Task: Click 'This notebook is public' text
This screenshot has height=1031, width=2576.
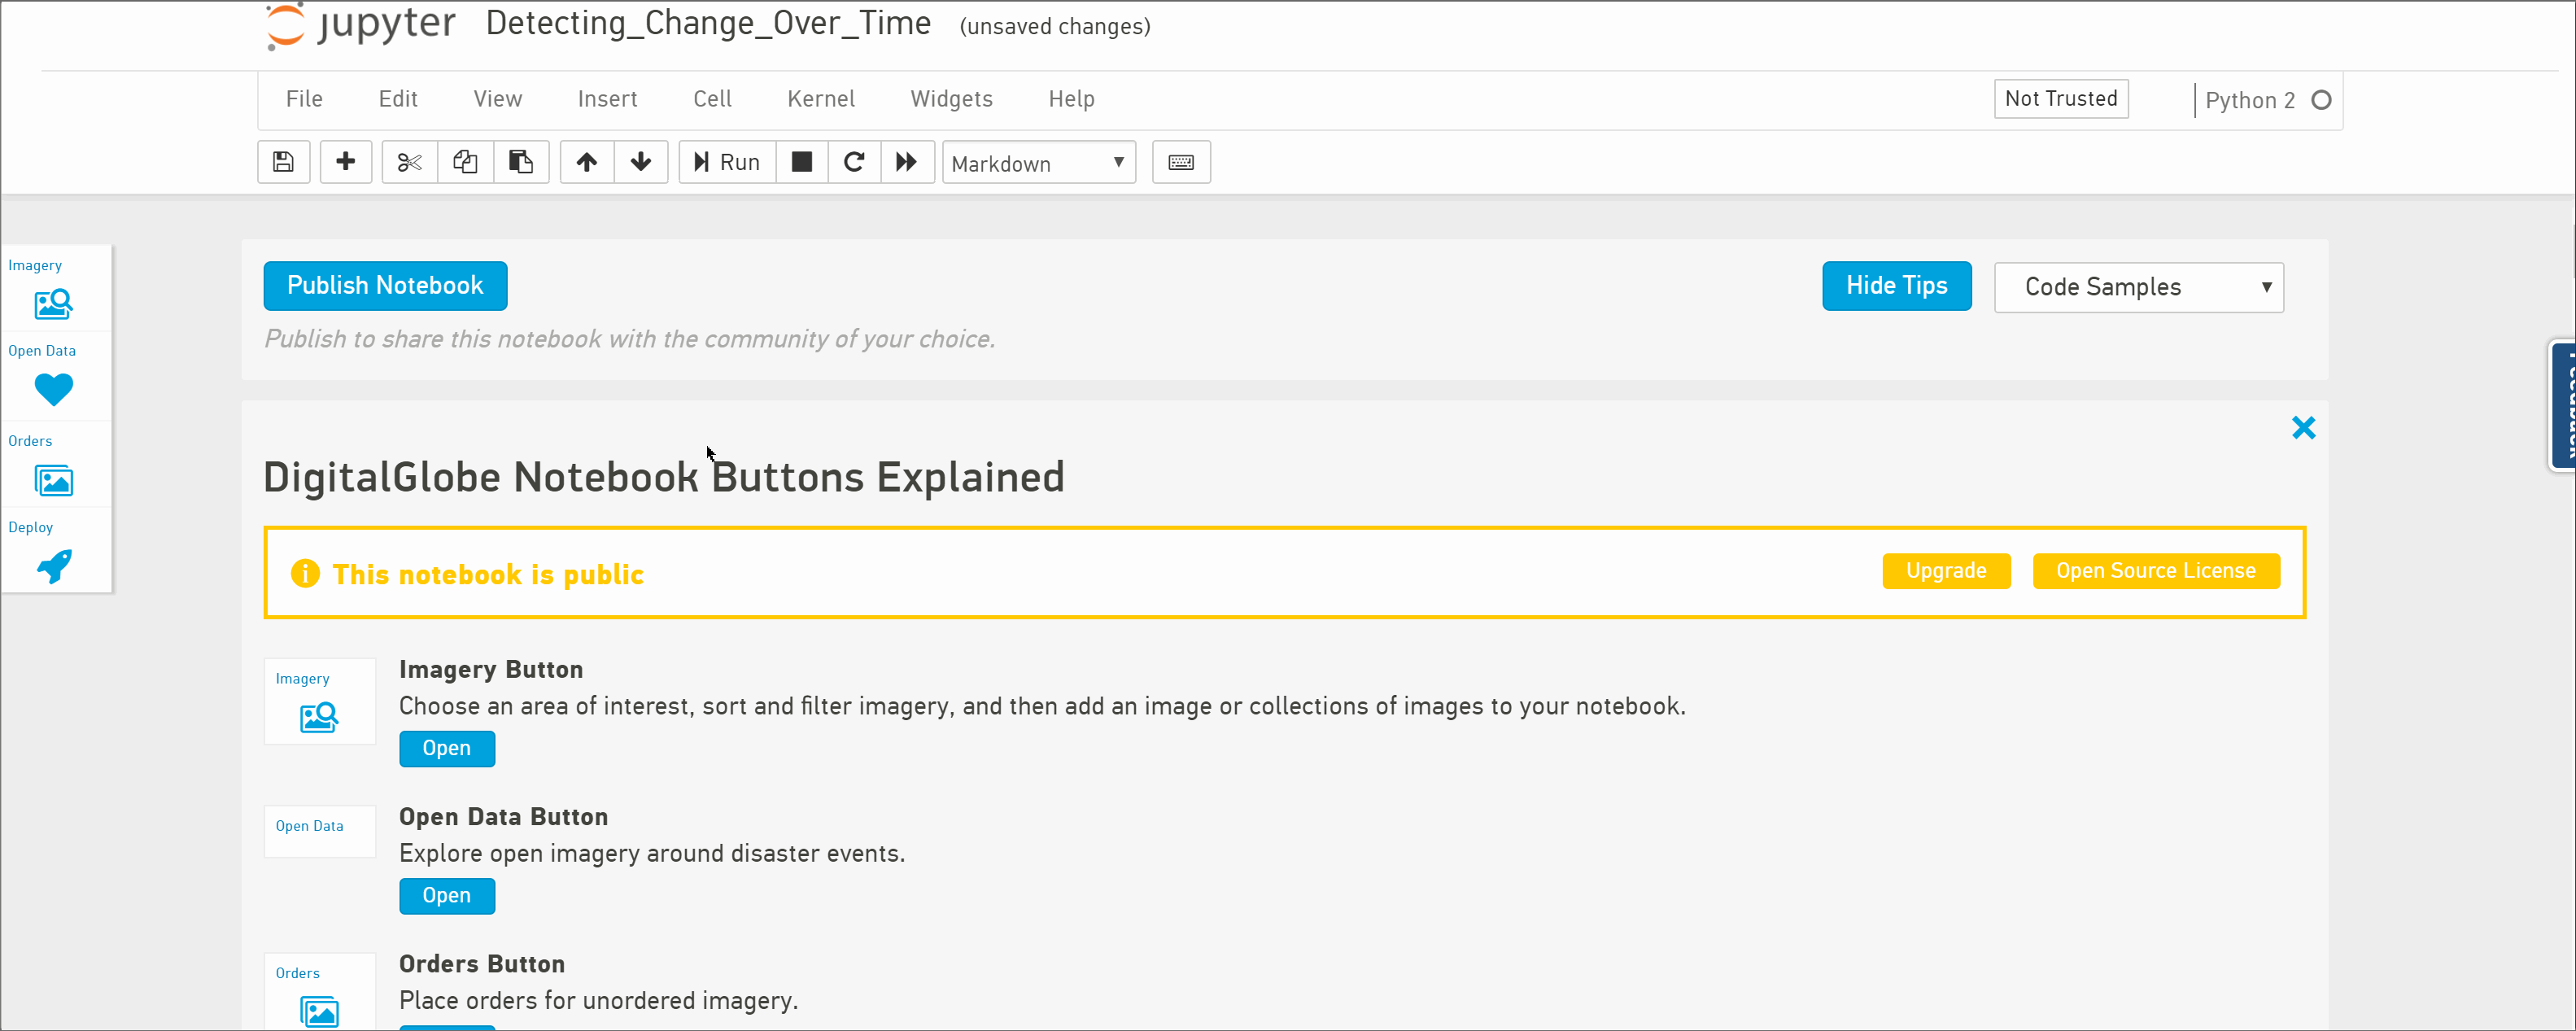Action: [488, 574]
